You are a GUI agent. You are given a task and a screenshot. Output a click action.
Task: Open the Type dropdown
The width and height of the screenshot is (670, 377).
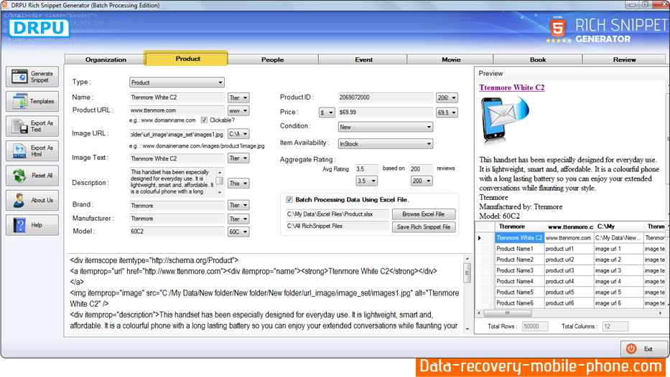177,82
